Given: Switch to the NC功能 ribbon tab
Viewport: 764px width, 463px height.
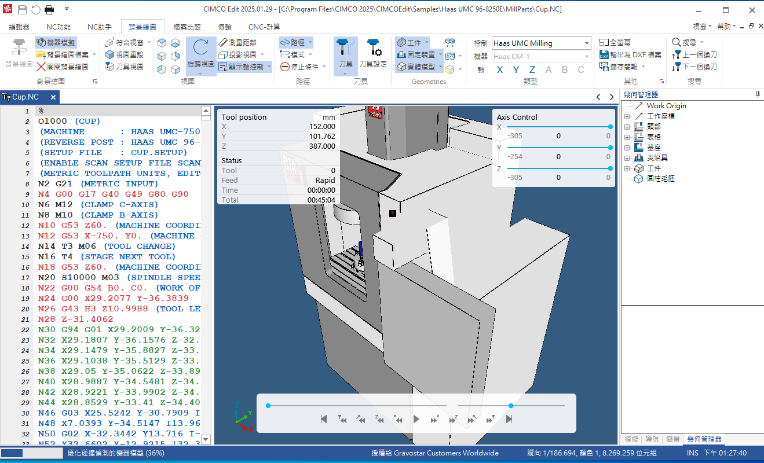Looking at the screenshot, I should 59,27.
